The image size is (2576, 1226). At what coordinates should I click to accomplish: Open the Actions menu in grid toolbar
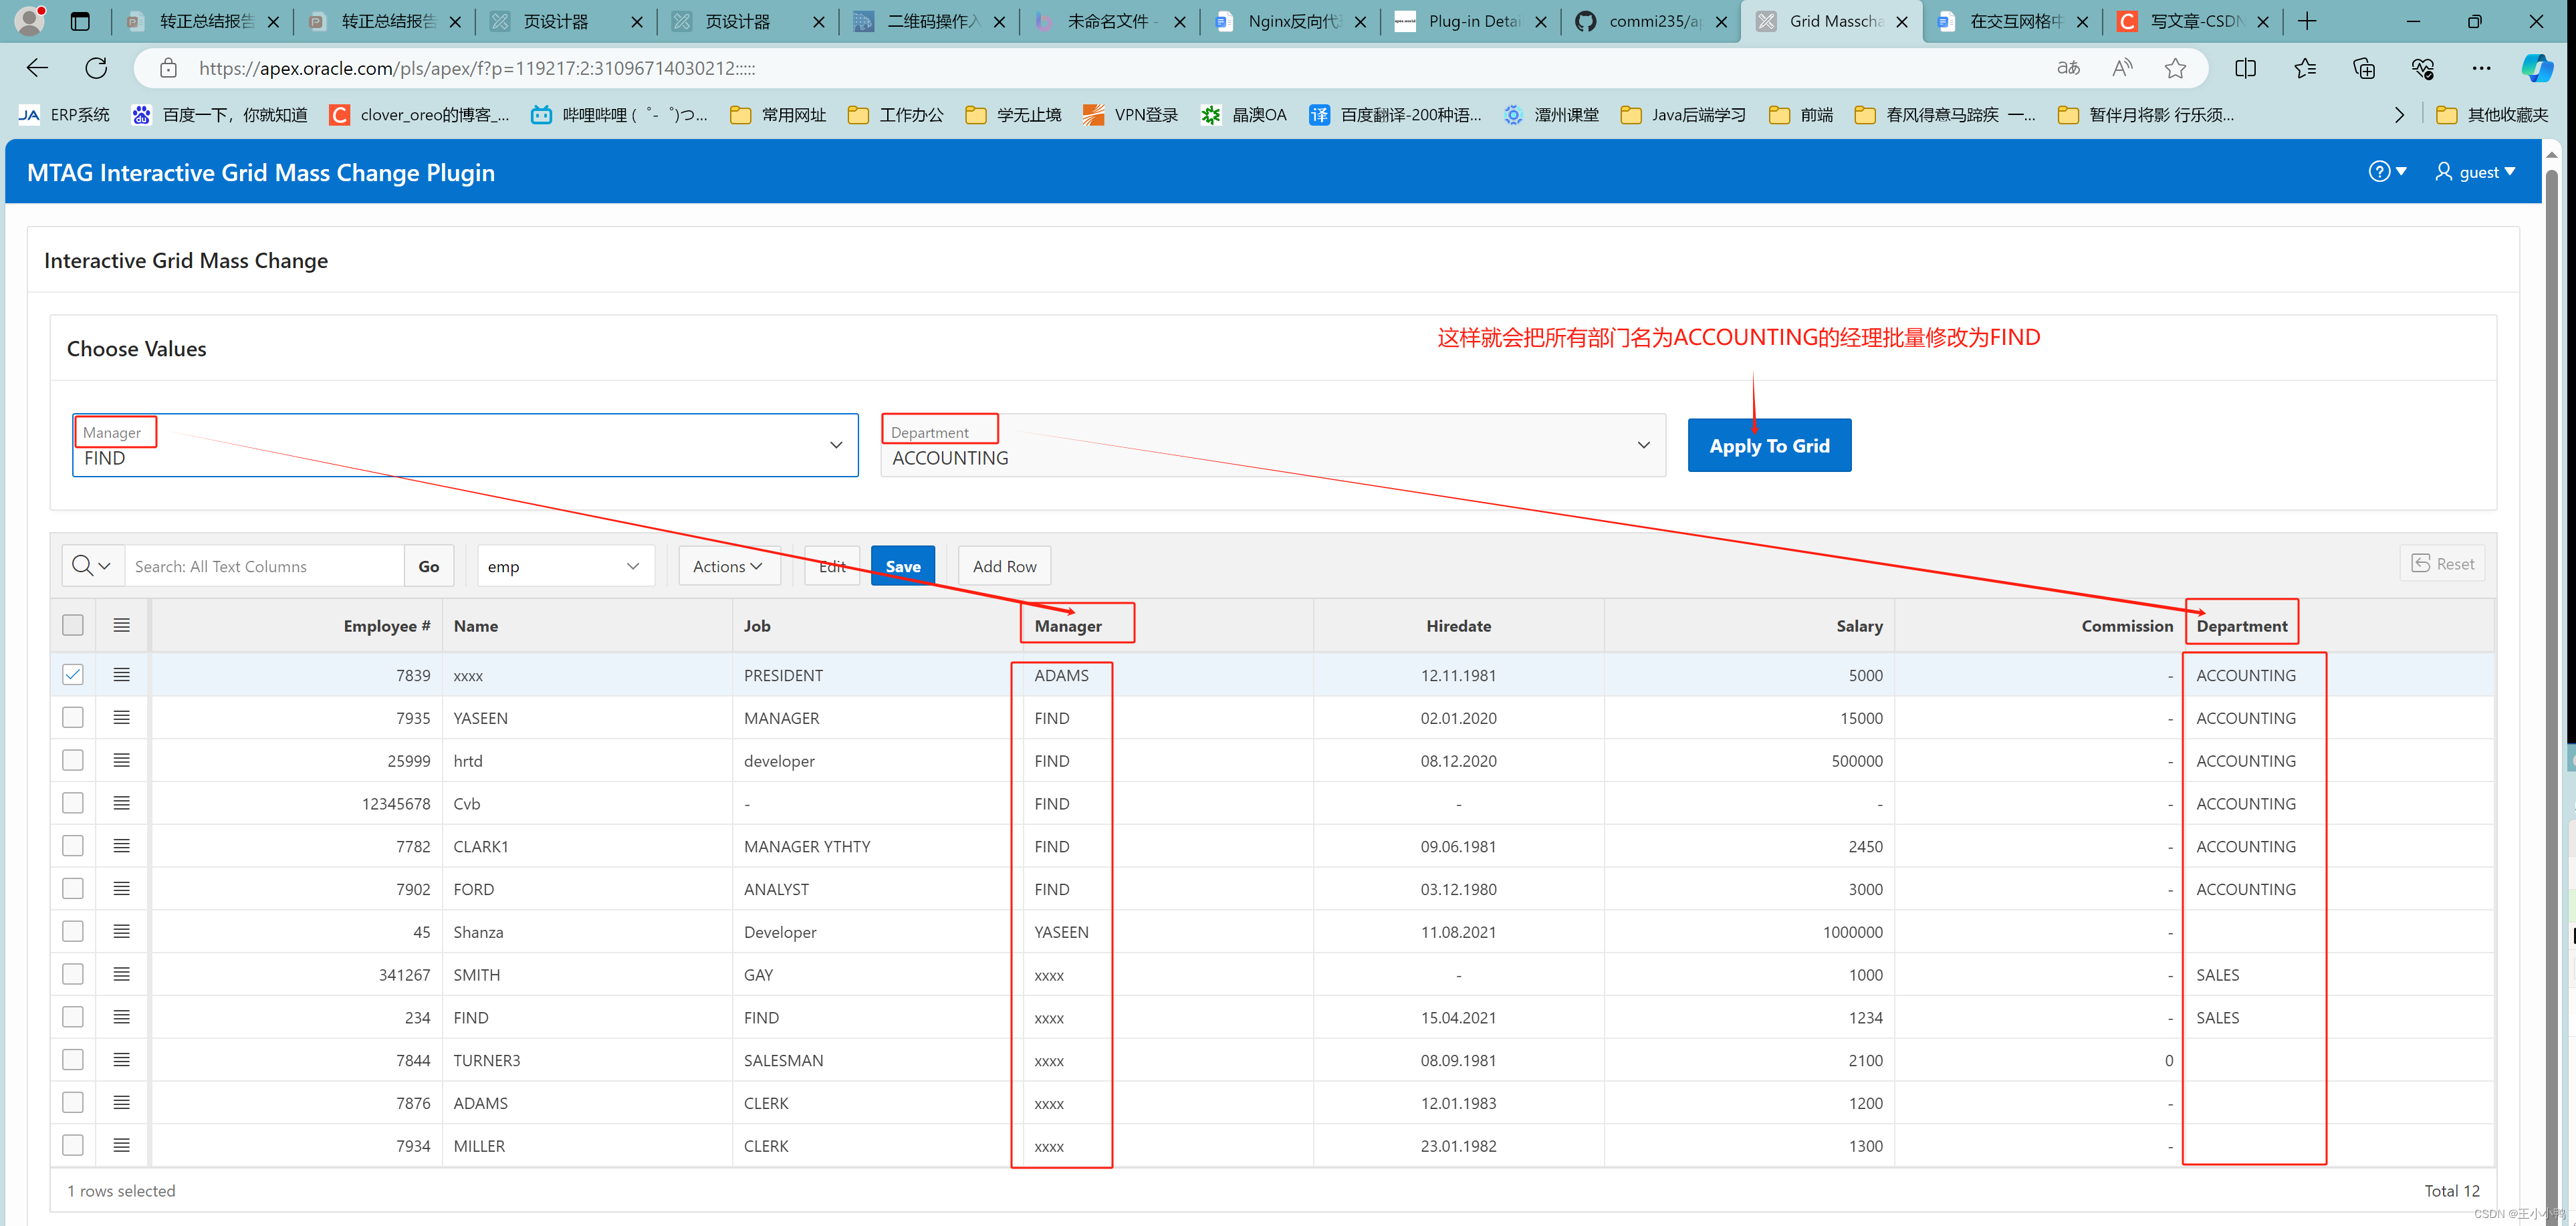pyautogui.click(x=728, y=566)
